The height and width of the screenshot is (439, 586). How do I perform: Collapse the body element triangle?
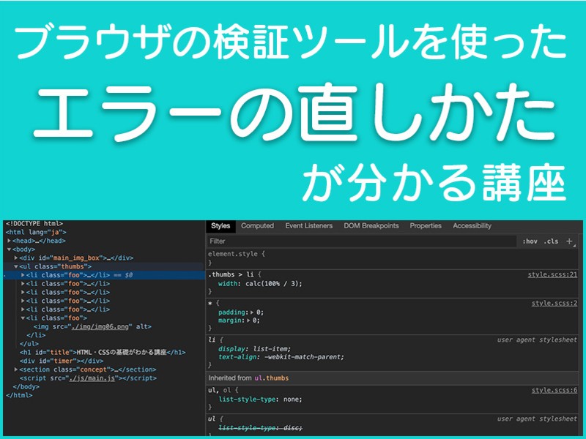tap(9, 249)
